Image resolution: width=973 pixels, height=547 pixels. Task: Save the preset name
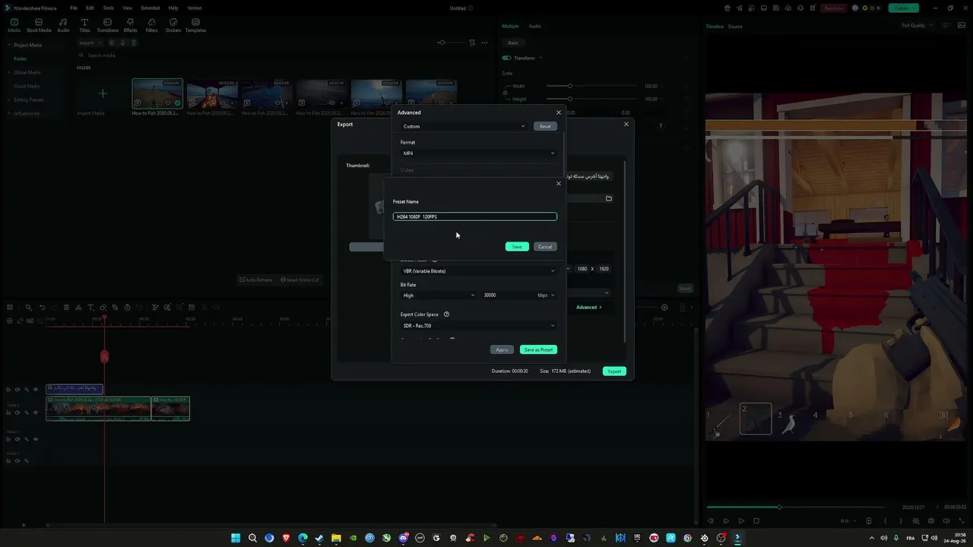pyautogui.click(x=517, y=247)
